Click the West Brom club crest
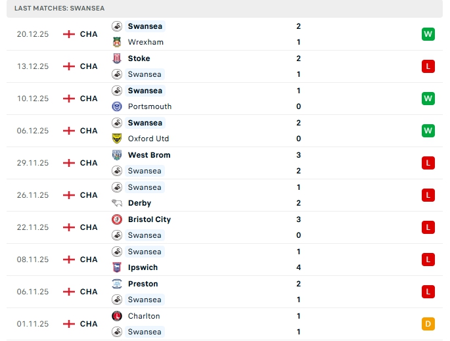 click(117, 155)
